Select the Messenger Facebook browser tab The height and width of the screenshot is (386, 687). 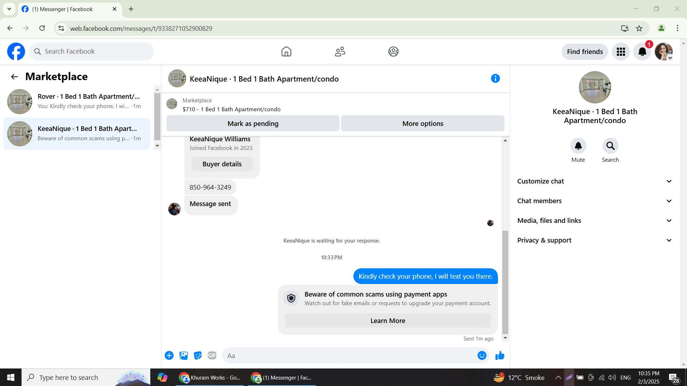[69, 9]
